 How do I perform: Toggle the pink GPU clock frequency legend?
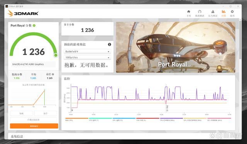[x=219, y=119]
